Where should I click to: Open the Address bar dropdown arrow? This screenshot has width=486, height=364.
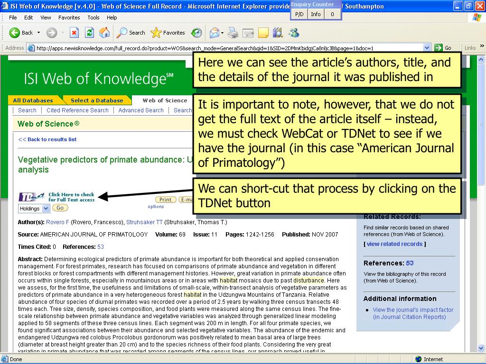tap(427, 48)
